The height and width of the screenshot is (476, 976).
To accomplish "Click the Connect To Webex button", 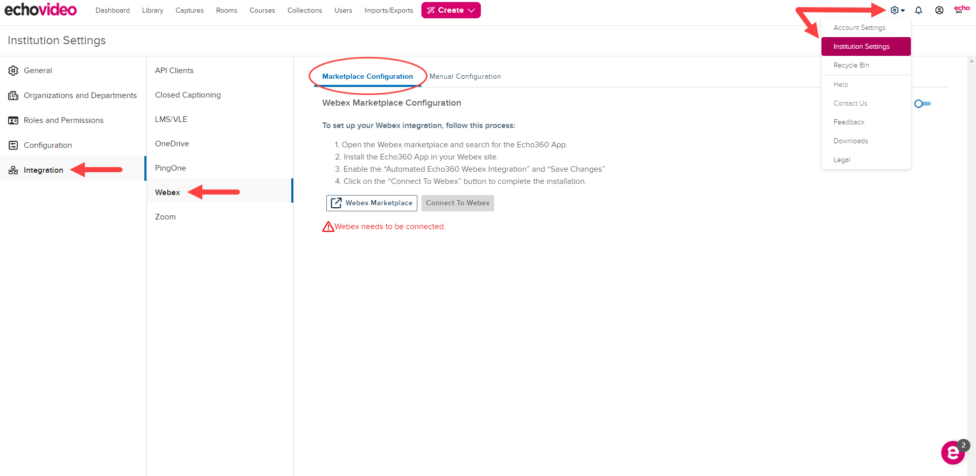I will click(457, 203).
